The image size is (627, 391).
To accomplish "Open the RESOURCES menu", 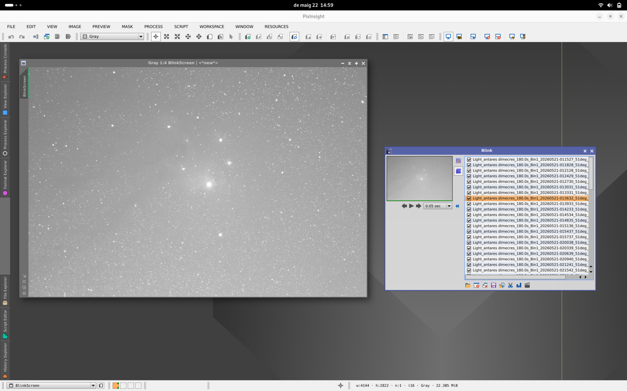I will click(276, 26).
